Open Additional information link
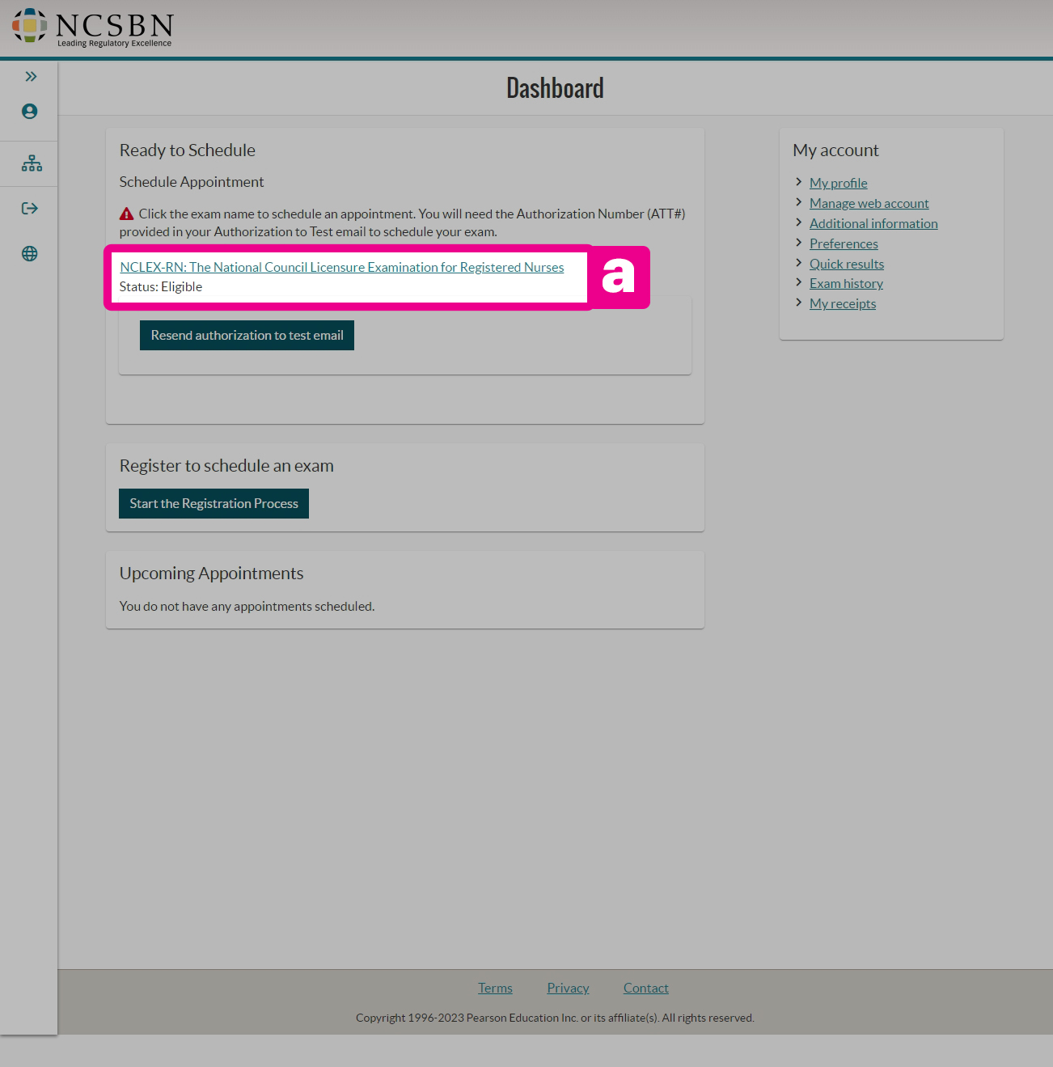Screen dimensions: 1053x1067 (873, 224)
